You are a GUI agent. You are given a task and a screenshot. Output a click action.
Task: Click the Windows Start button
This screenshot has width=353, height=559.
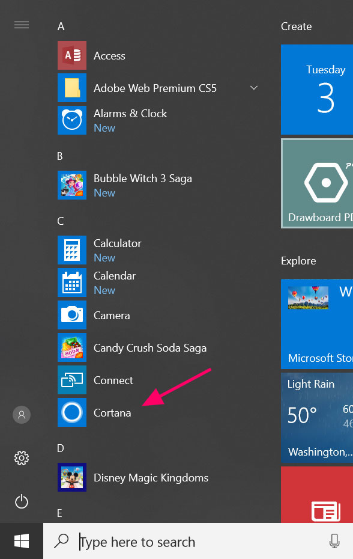pyautogui.click(x=22, y=541)
